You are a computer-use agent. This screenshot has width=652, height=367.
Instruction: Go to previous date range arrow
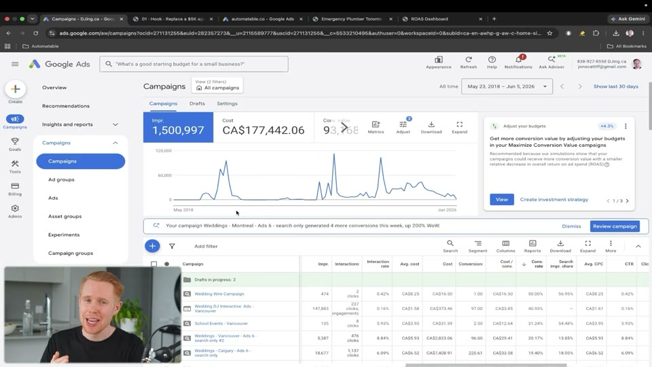tap(562, 86)
